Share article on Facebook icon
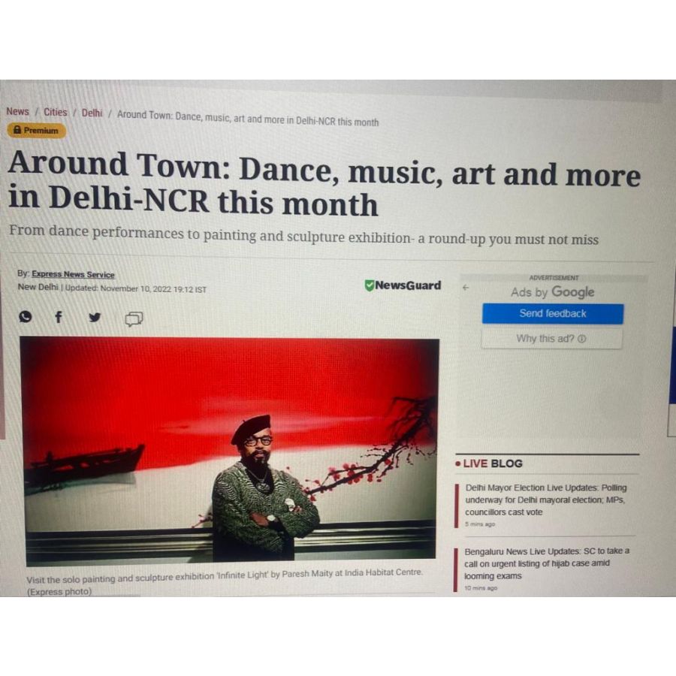 pyautogui.click(x=59, y=317)
